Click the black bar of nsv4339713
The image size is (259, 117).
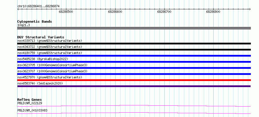[134, 44]
